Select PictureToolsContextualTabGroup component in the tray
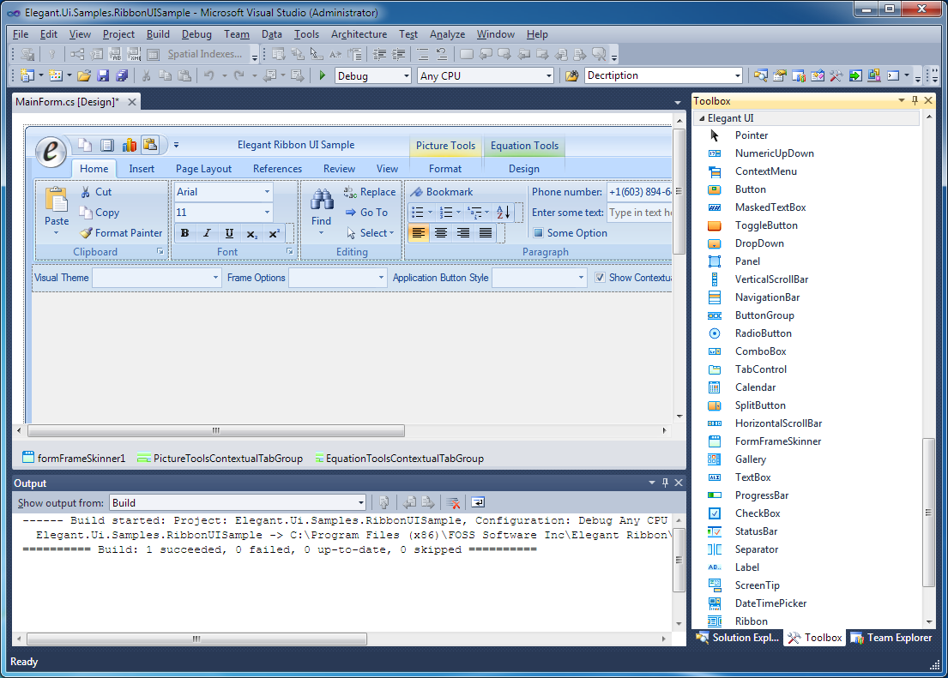This screenshot has width=948, height=678. 220,458
